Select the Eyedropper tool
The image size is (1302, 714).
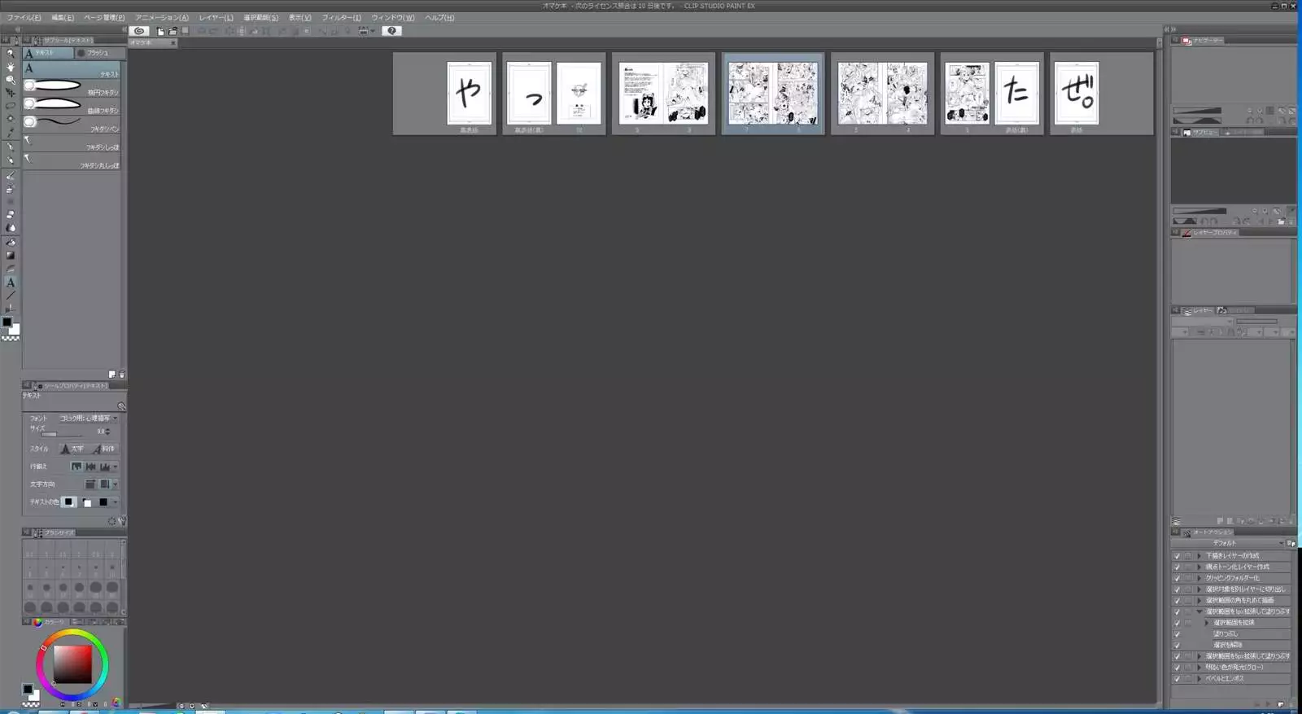pos(11,133)
